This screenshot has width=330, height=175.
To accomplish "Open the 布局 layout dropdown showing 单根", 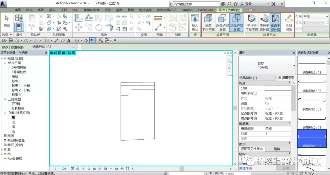I will (x=315, y=16).
